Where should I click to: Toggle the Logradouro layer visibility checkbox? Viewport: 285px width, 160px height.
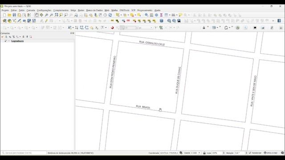(x=5, y=41)
